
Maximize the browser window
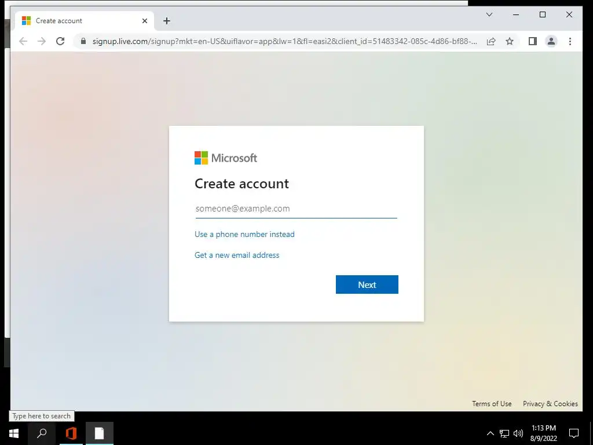click(542, 14)
